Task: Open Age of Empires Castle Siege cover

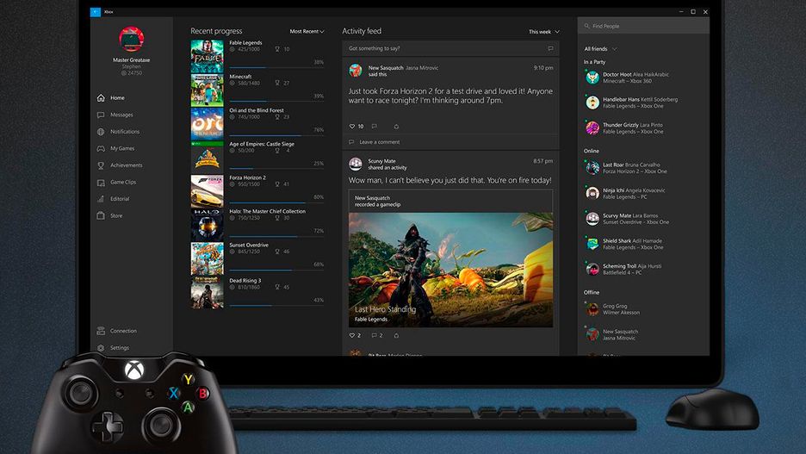Action: pyautogui.click(x=208, y=158)
